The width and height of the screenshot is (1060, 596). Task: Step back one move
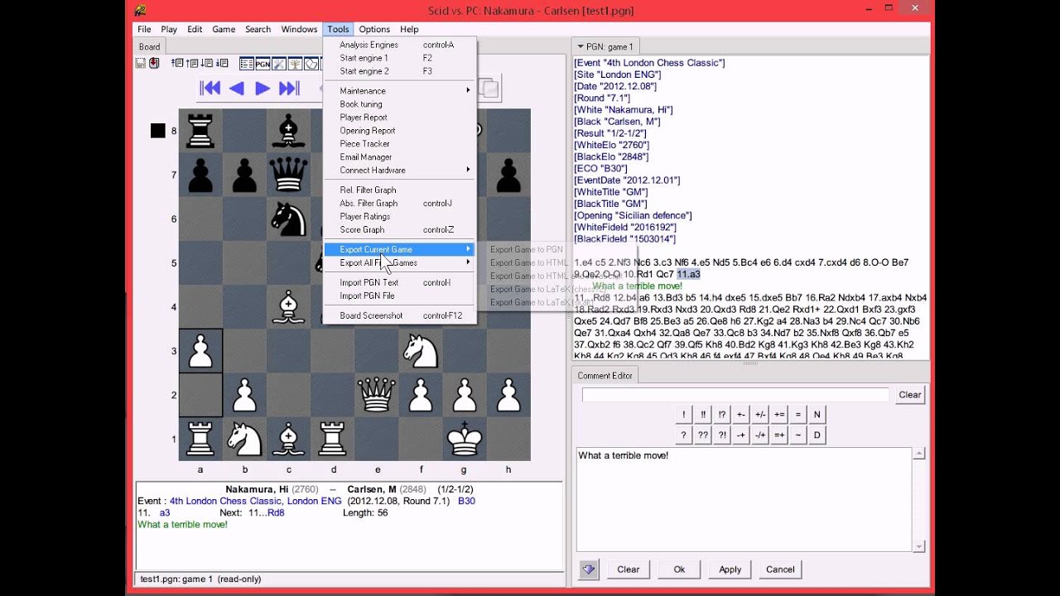tap(237, 89)
